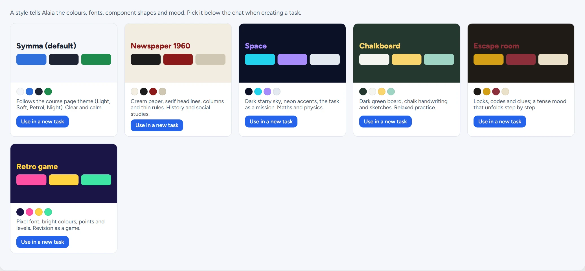This screenshot has height=271, width=585.
Task: Open the Escape room preview heading
Action: click(x=496, y=46)
